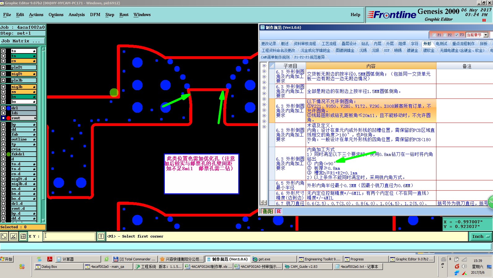Click the 子项目 column header
Viewport: 493px width, 278px height.
[x=290, y=66]
